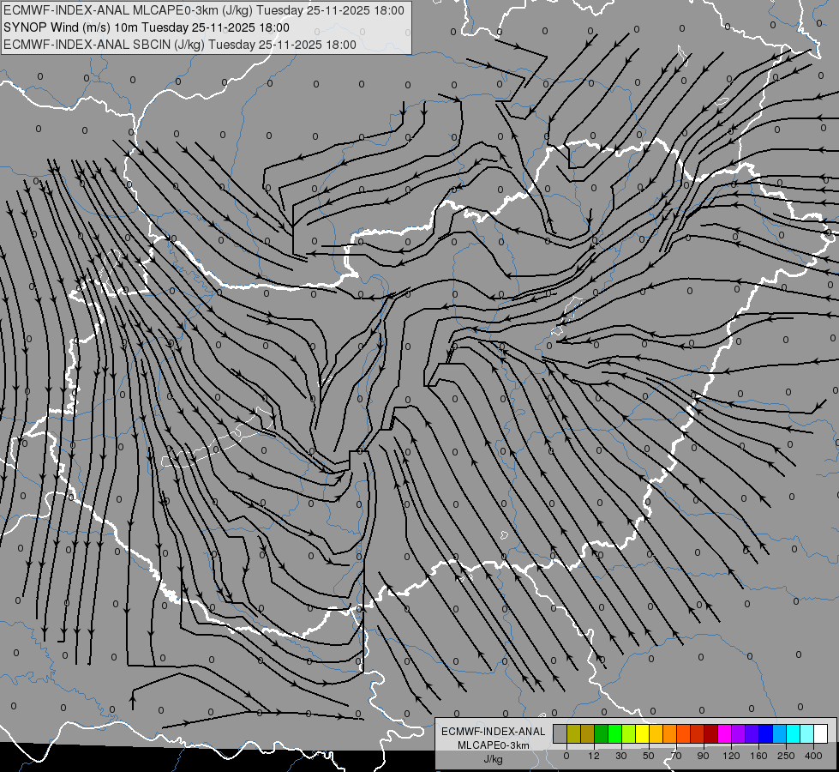Click the legend value '120'
This screenshot has height=772, width=839.
(x=731, y=756)
